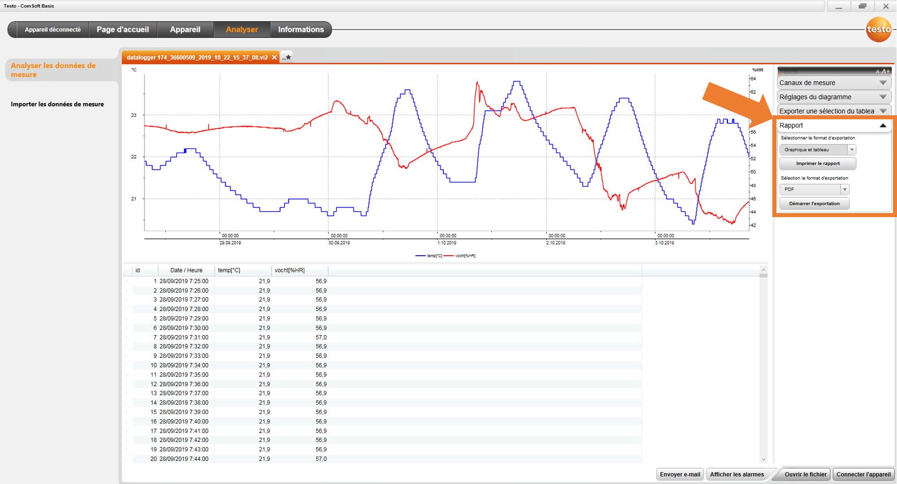The width and height of the screenshot is (897, 484).
Task: Open Afficher les alarmes
Action: [x=737, y=474]
